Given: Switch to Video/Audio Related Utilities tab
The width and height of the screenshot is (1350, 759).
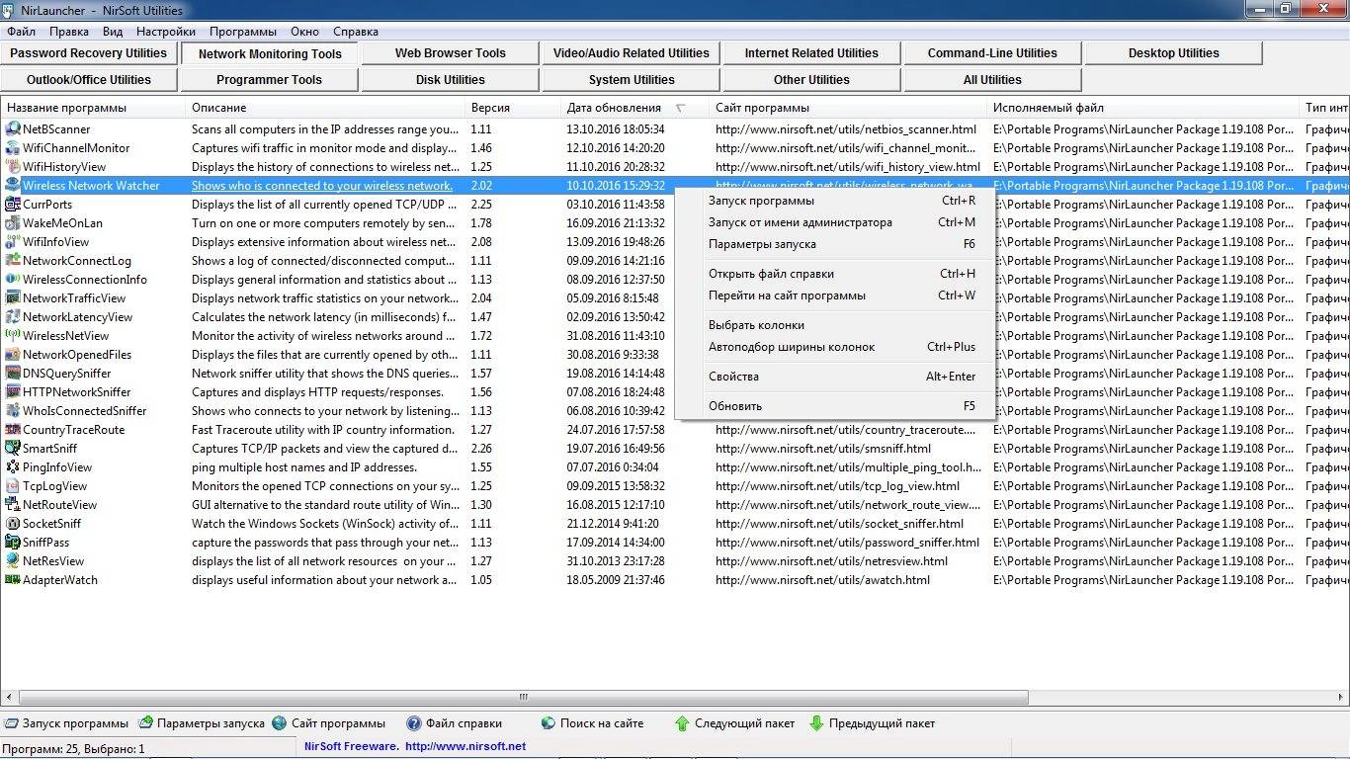Looking at the screenshot, I should (x=631, y=53).
